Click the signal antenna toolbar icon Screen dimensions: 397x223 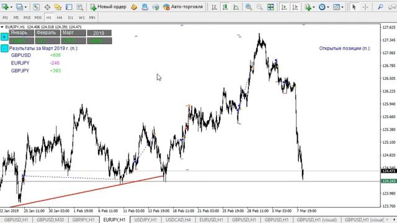[x=156, y=7]
